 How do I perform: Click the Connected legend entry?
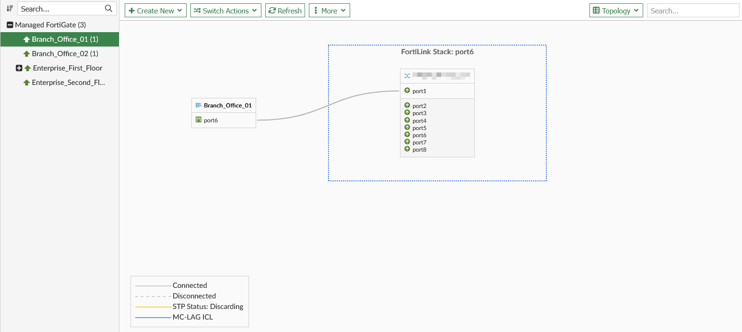point(190,285)
